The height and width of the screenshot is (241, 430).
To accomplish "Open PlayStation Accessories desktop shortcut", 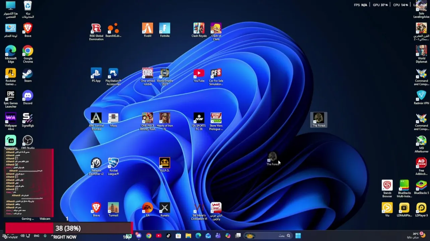I will point(113,77).
